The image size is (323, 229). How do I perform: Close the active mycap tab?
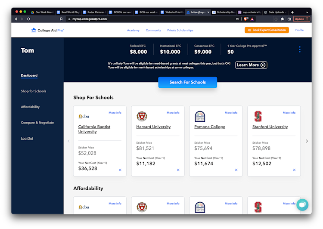click(x=208, y=12)
